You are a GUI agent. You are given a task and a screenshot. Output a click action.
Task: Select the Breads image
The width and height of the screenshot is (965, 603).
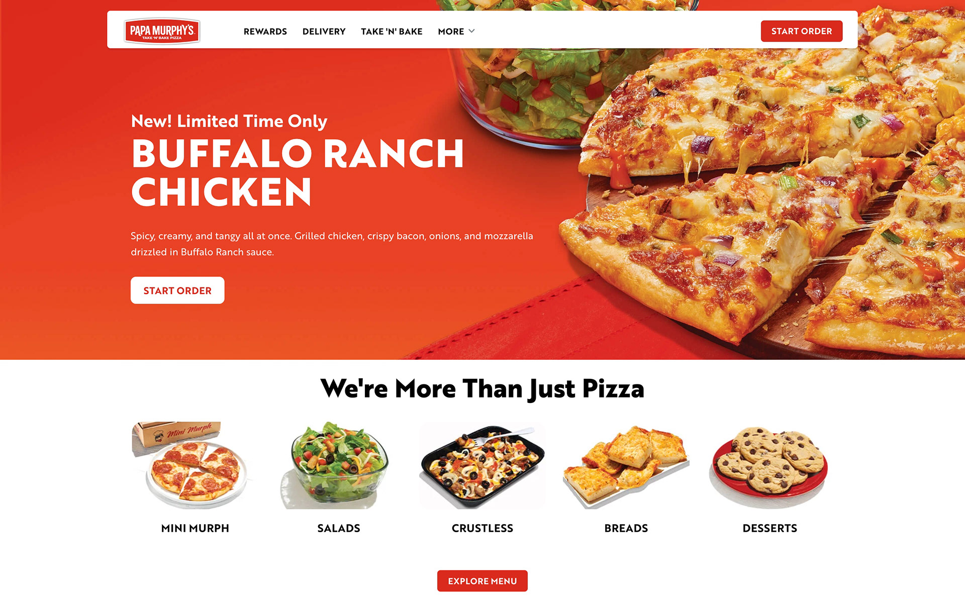[x=626, y=465]
